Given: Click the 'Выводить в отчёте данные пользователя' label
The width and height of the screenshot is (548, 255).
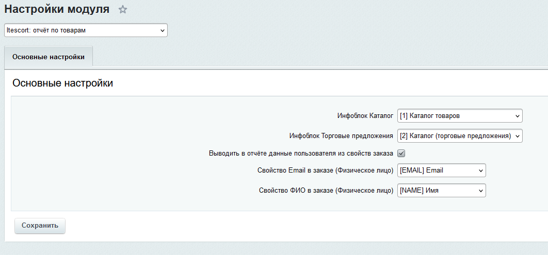Looking at the screenshot, I should [x=301, y=153].
